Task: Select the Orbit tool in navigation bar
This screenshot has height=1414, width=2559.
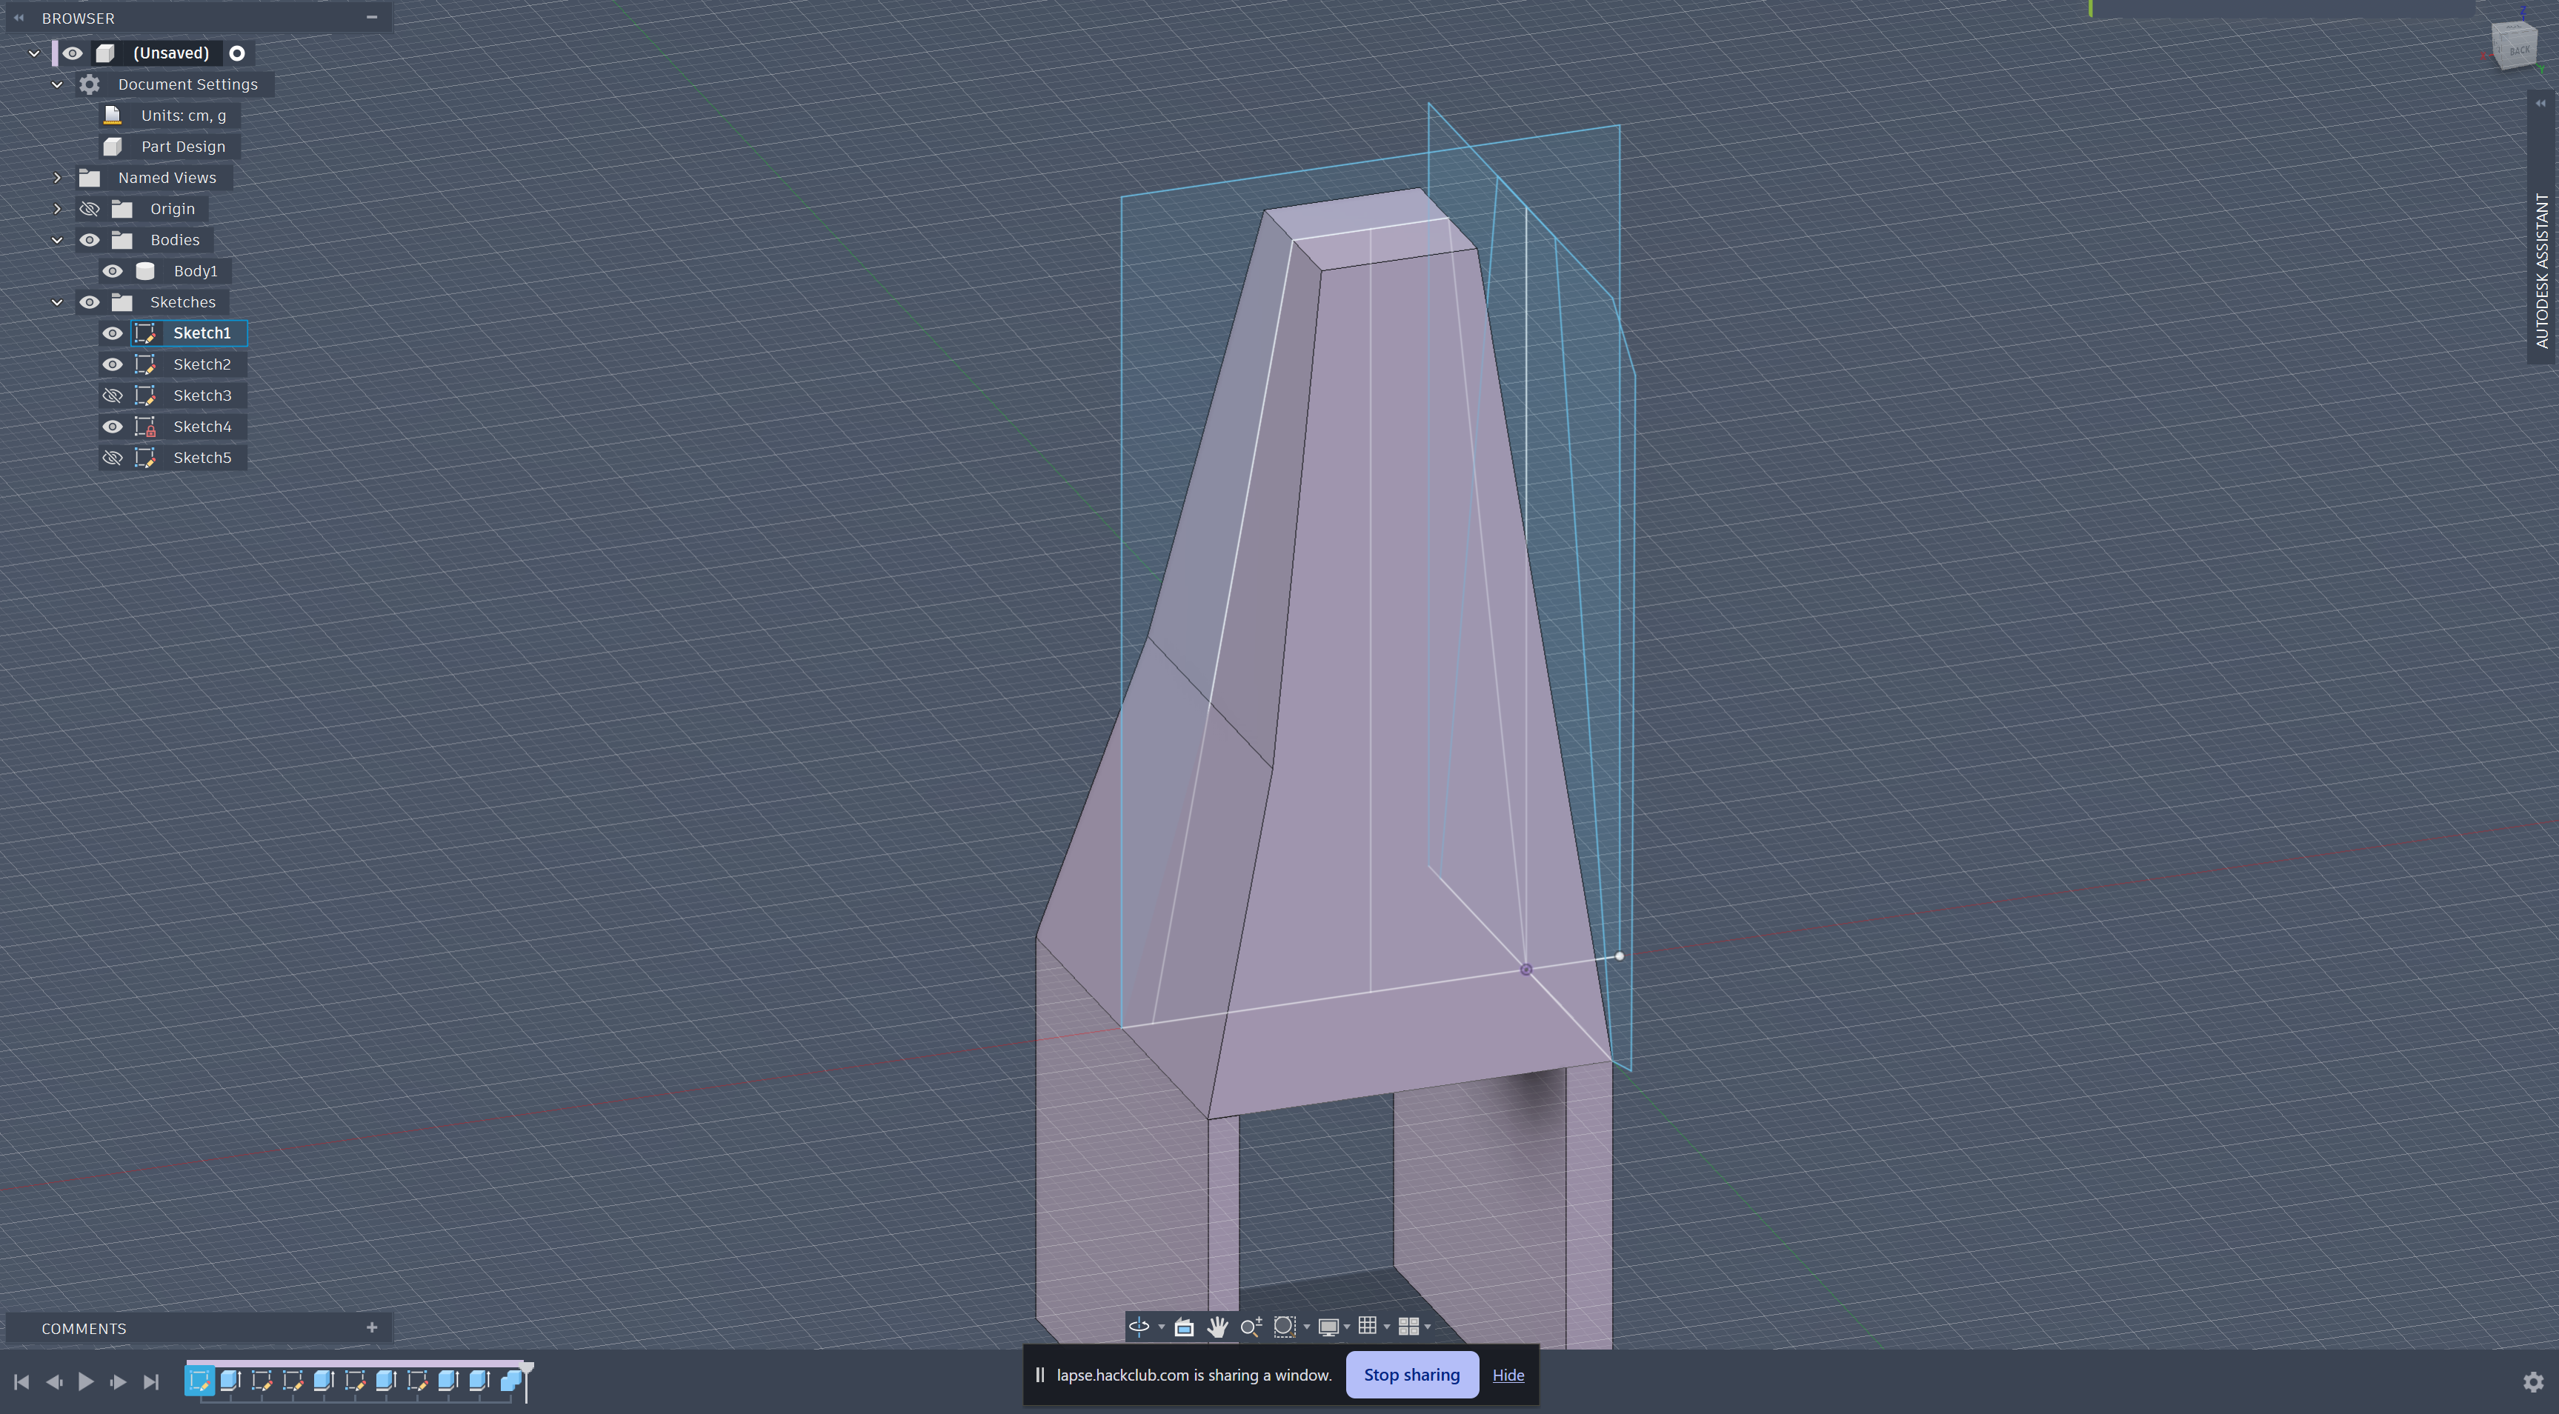Action: pos(1139,1327)
